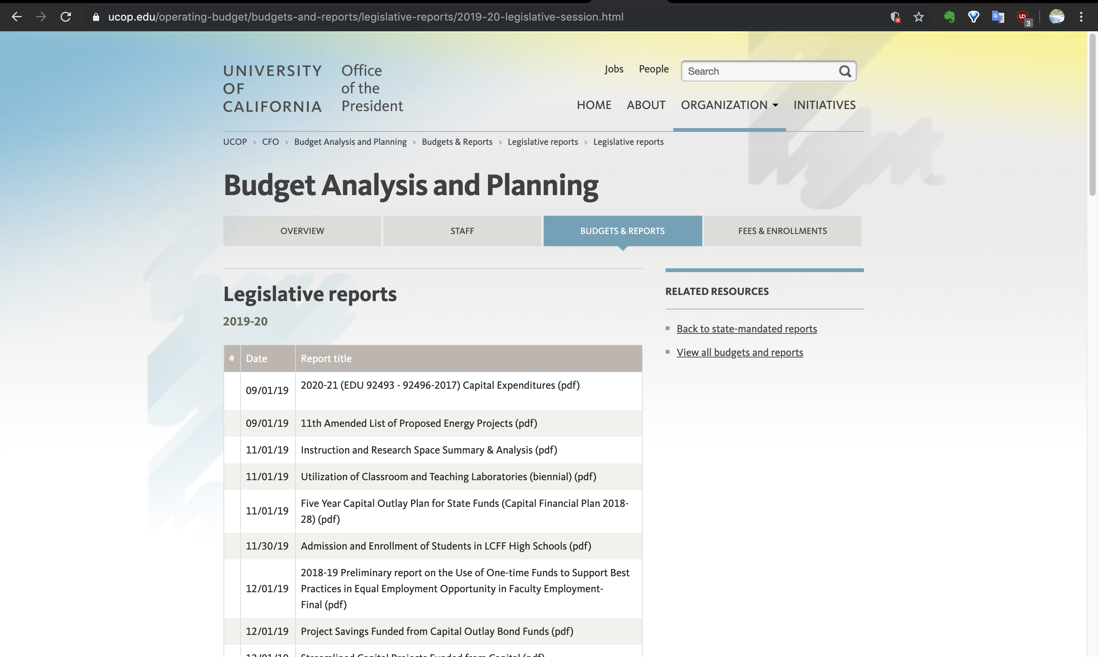1098x657 pixels.
Task: Open the uBlock Origin extension icon
Action: [x=1024, y=18]
